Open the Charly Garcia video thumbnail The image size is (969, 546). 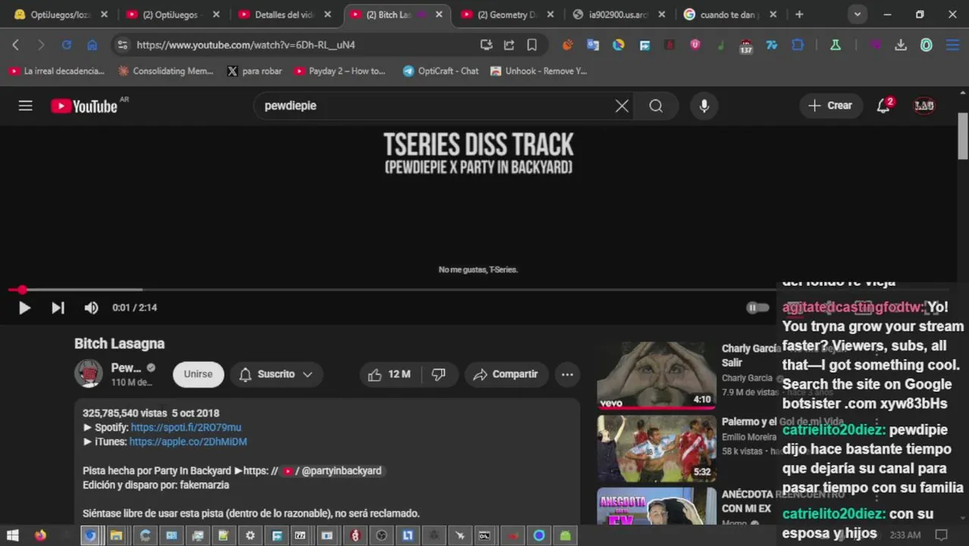pyautogui.click(x=657, y=375)
